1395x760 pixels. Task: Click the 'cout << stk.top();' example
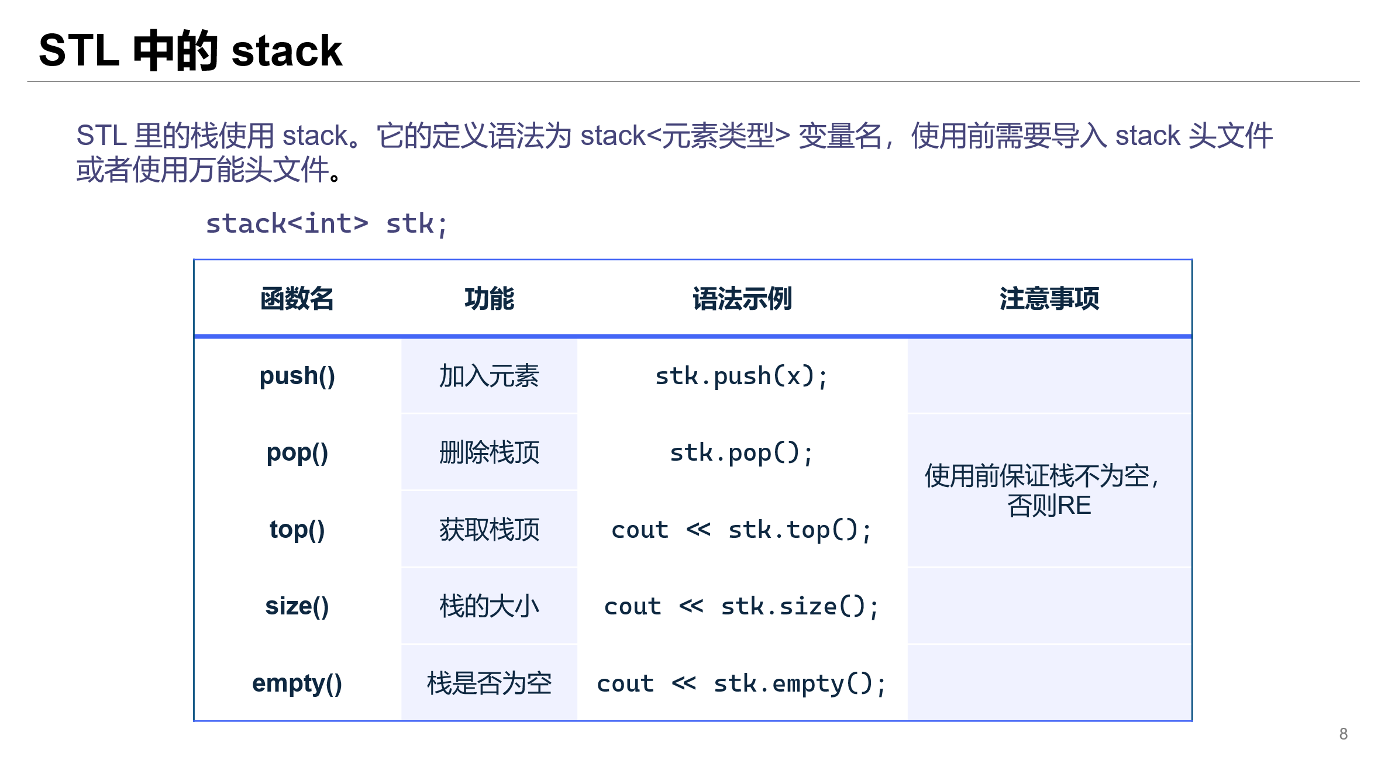click(742, 530)
